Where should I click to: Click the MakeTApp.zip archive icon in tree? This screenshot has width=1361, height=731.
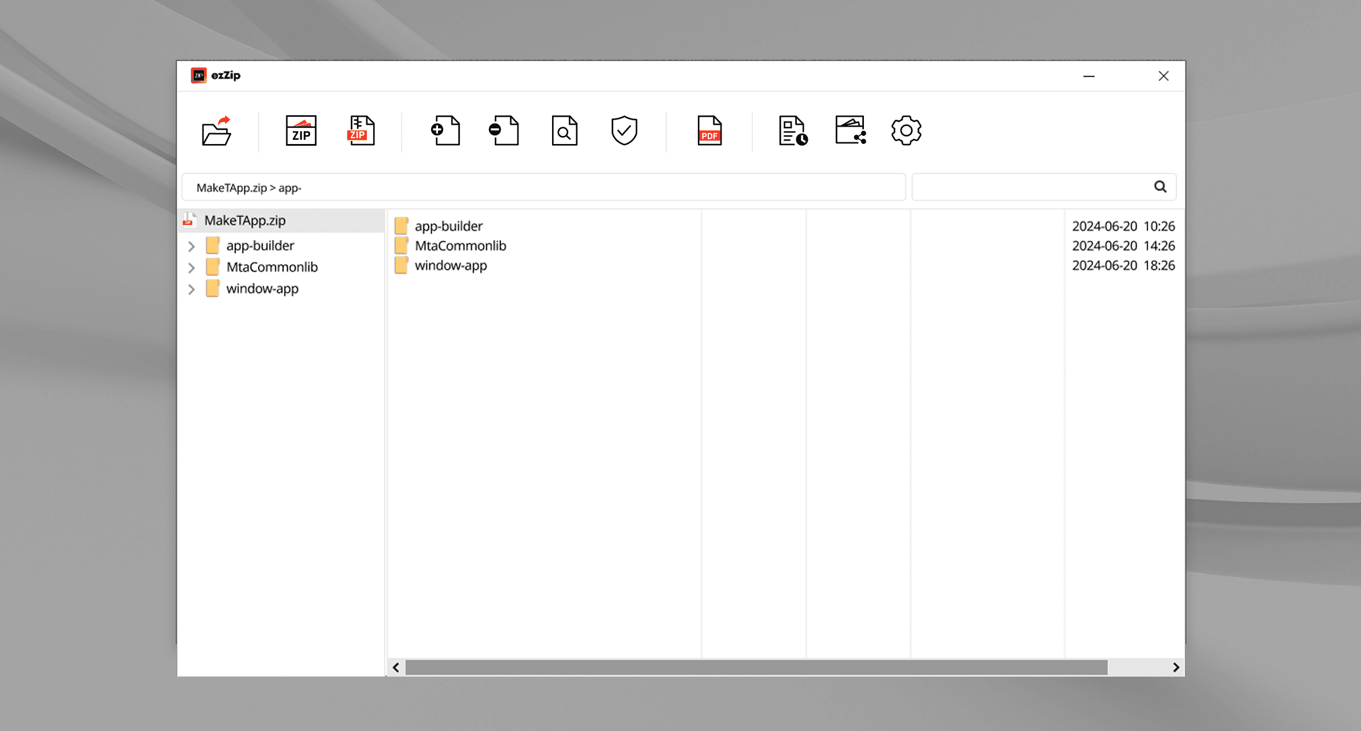point(189,220)
